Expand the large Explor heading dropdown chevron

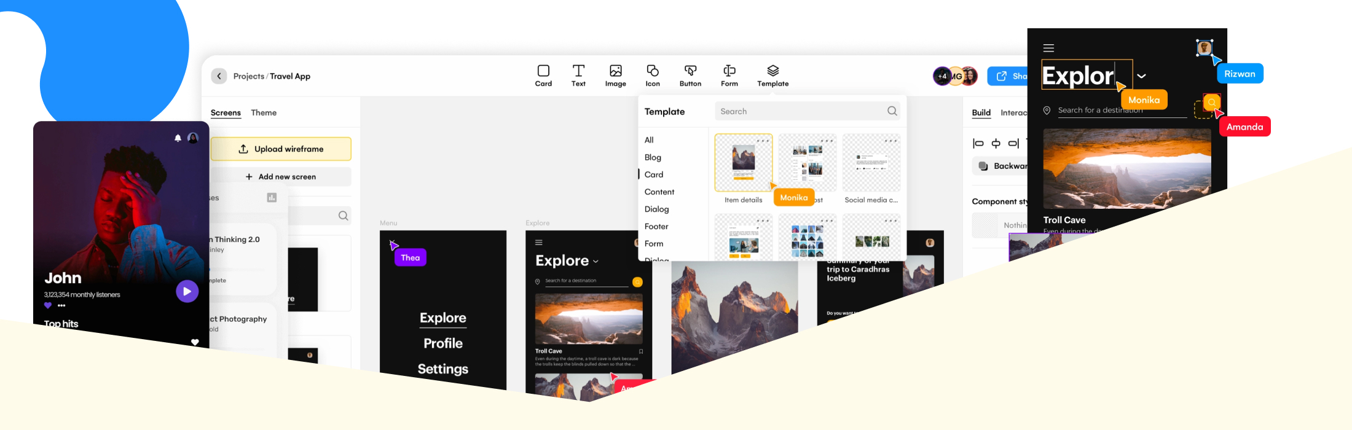[1141, 76]
